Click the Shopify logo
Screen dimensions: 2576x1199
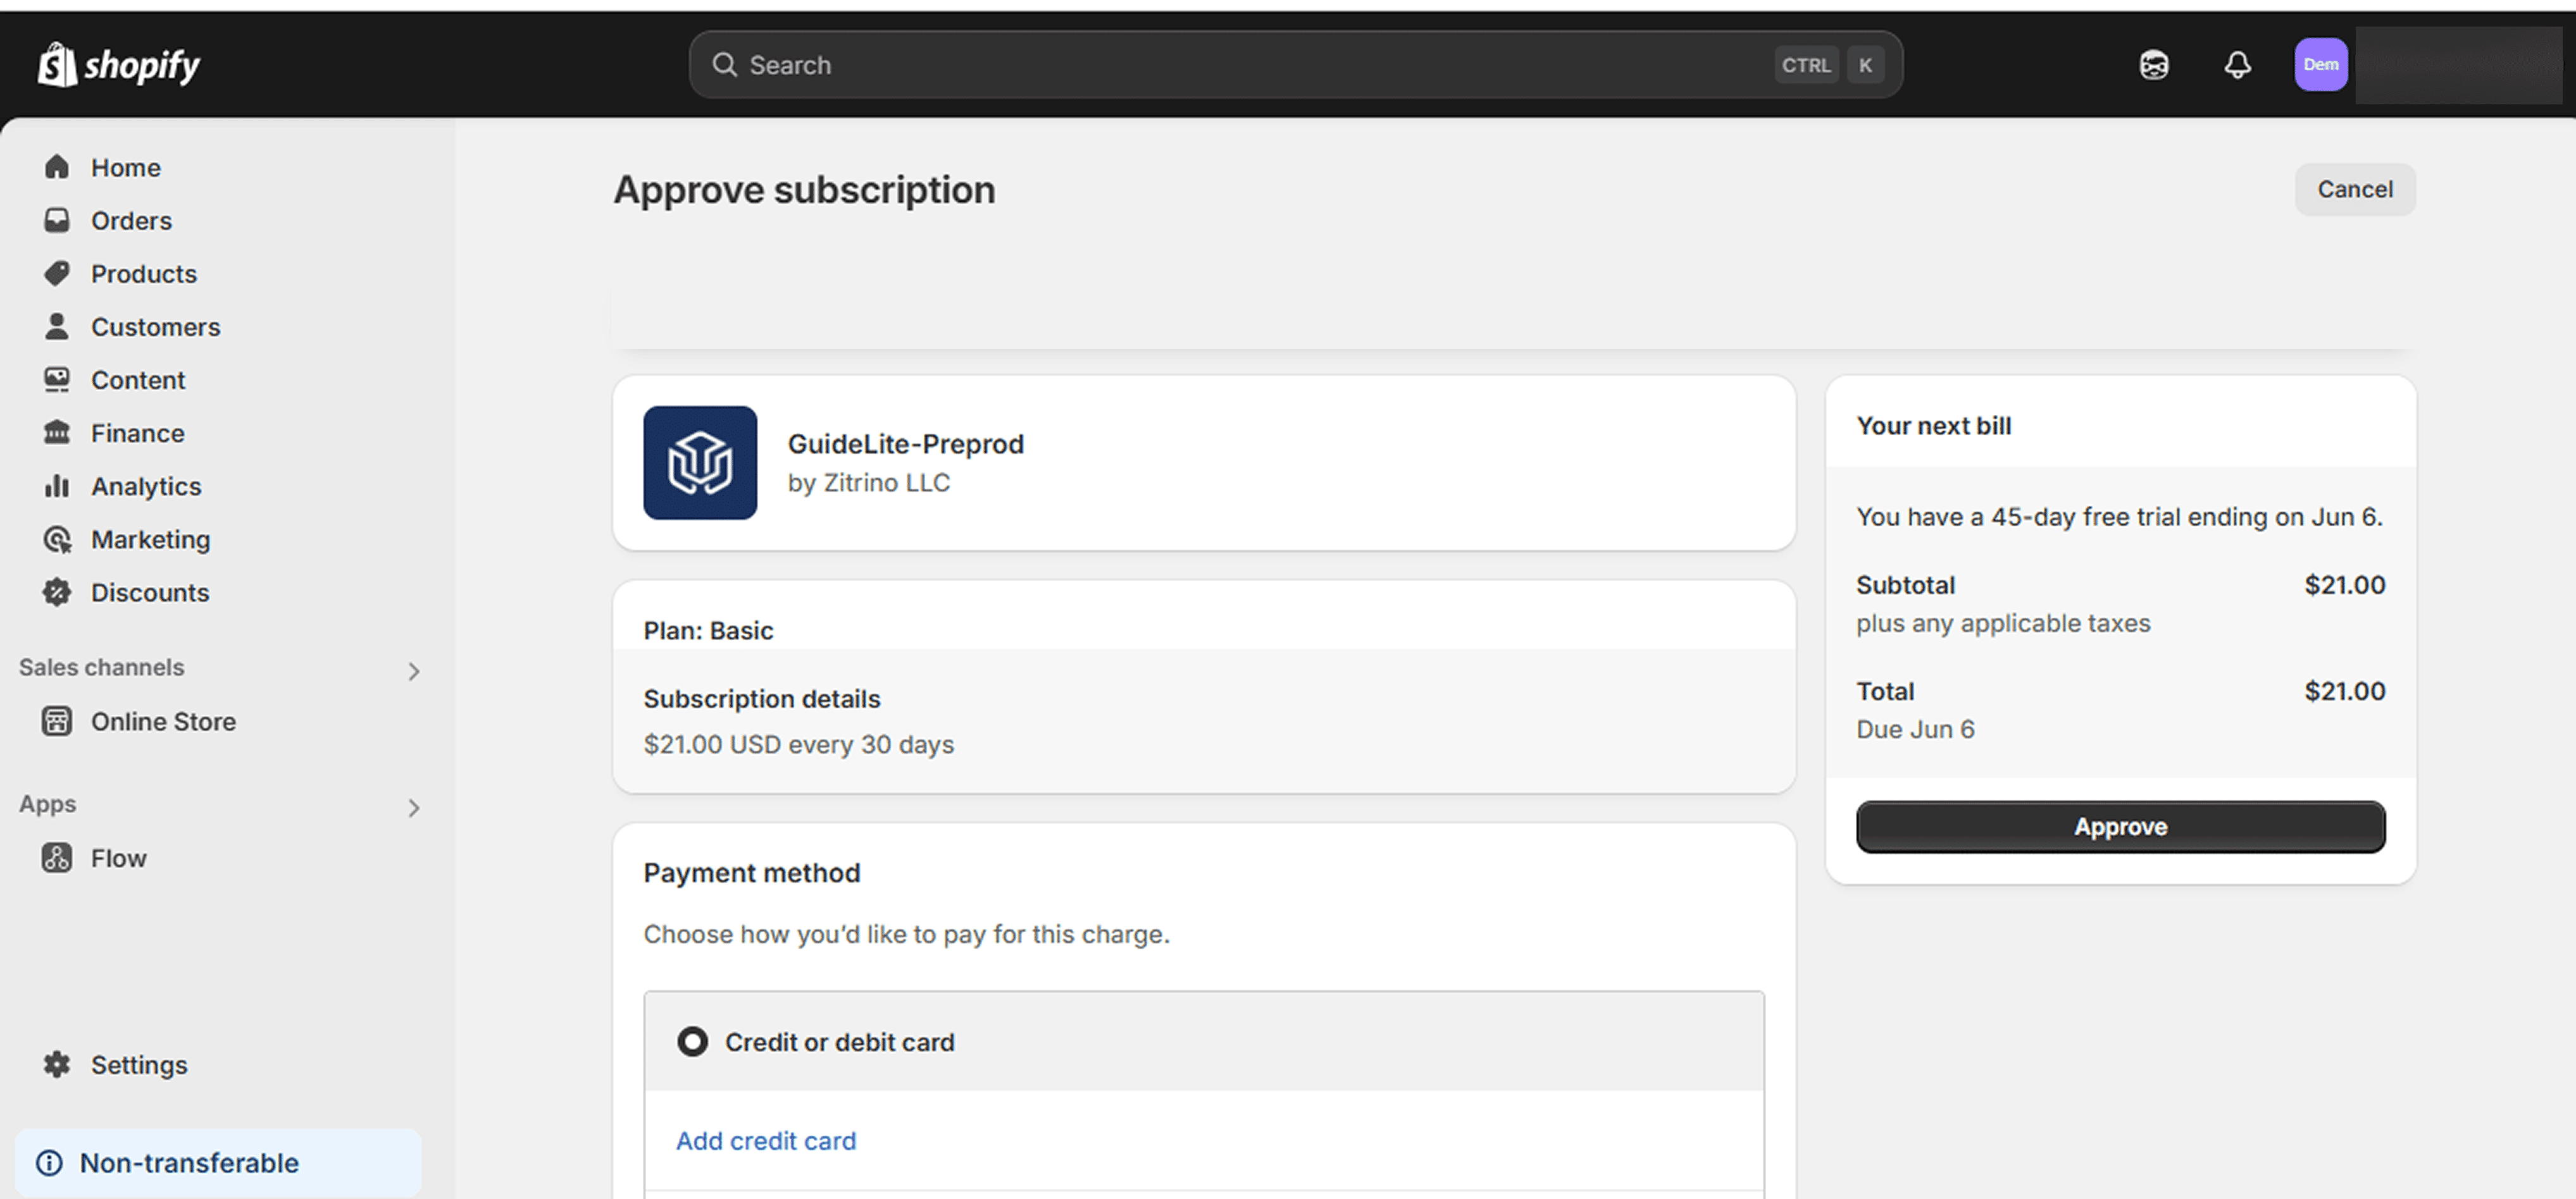[118, 65]
